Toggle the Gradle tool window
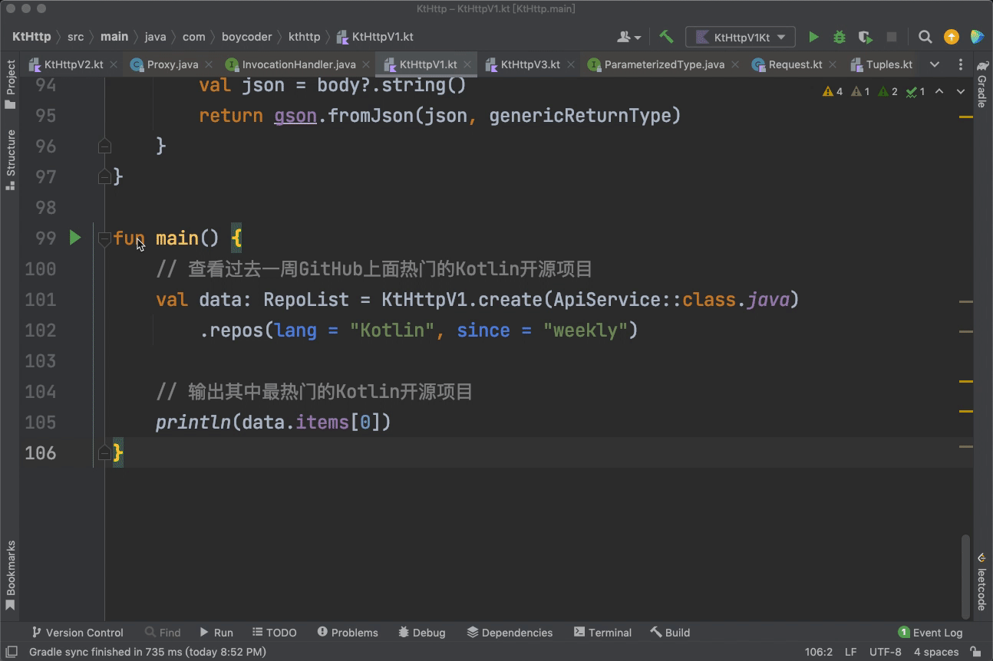993x661 pixels. pyautogui.click(x=981, y=83)
